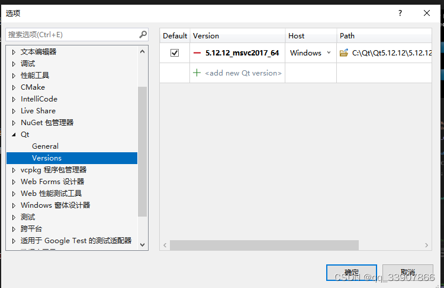Click tree scrollbar up arrow

143,51
